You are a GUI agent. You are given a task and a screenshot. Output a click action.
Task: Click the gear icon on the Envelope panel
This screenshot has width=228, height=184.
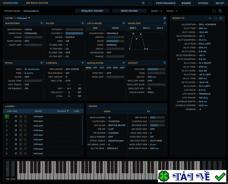click(165, 23)
